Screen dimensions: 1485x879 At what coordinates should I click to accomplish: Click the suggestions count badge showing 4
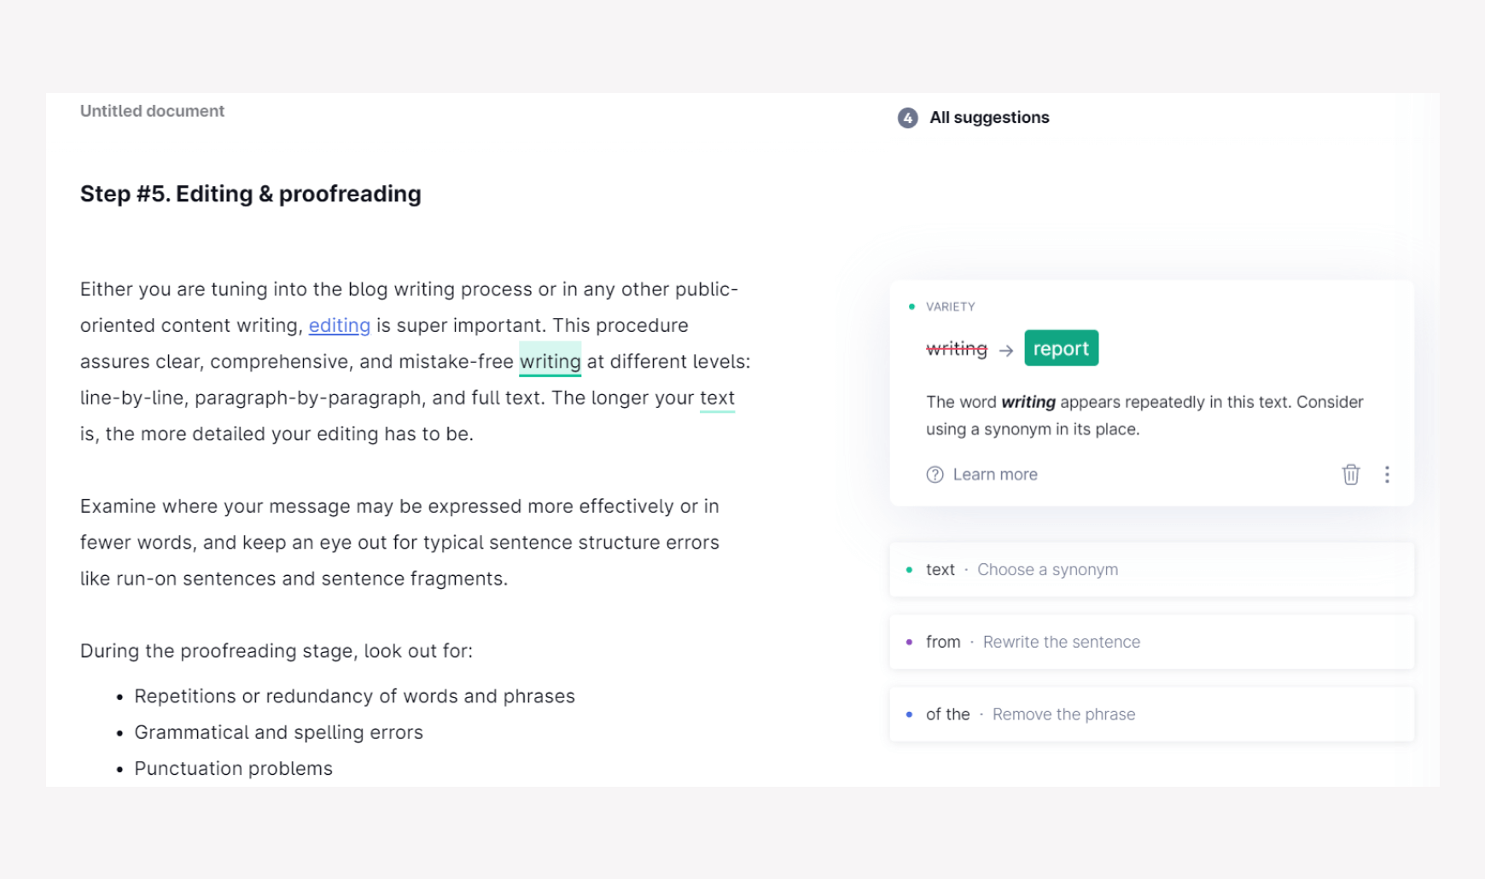coord(908,118)
